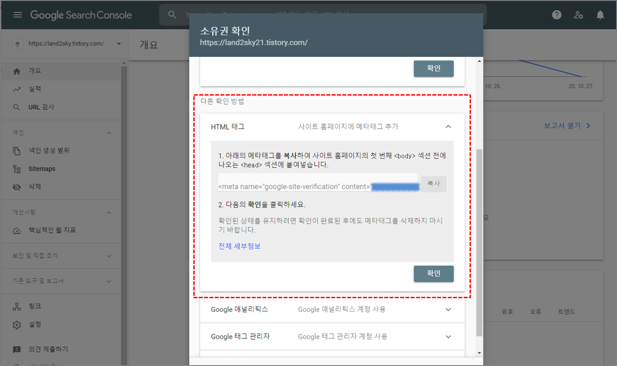The height and width of the screenshot is (366, 617).
Task: Open 핵심적인 웹 지표 in sidebar
Action: coord(61,230)
